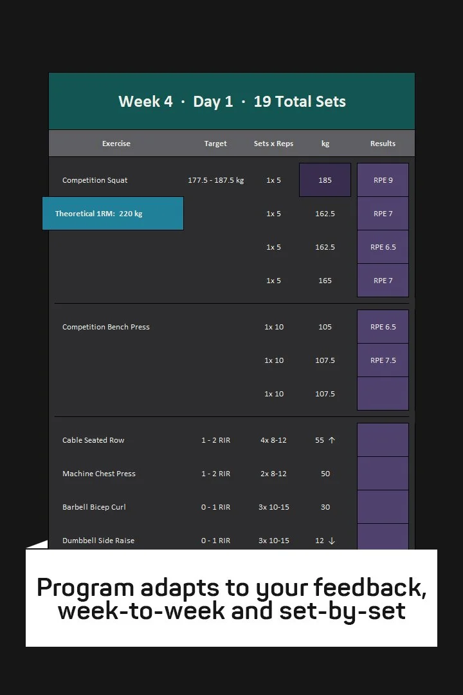Select the Dumbbell Side Raise exercise
463x695 pixels.
coord(98,541)
